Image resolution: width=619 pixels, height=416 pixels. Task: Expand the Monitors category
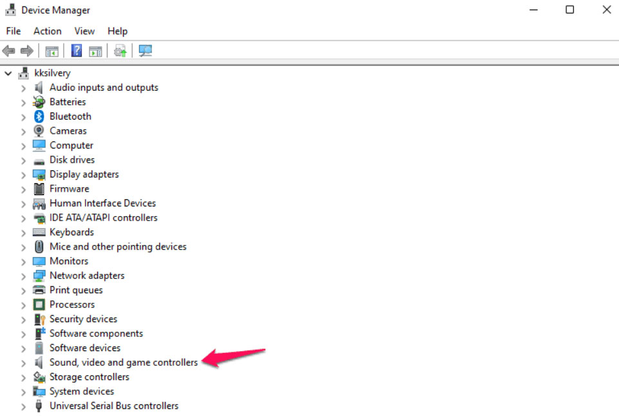[x=23, y=262]
